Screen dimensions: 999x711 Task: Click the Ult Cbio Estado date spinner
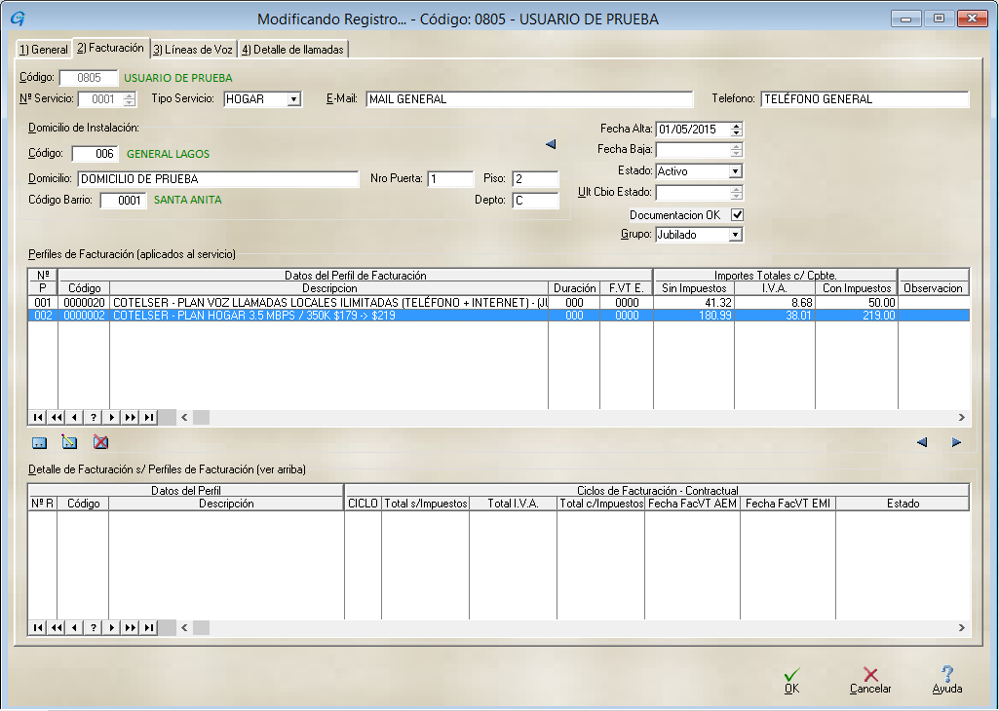point(737,192)
